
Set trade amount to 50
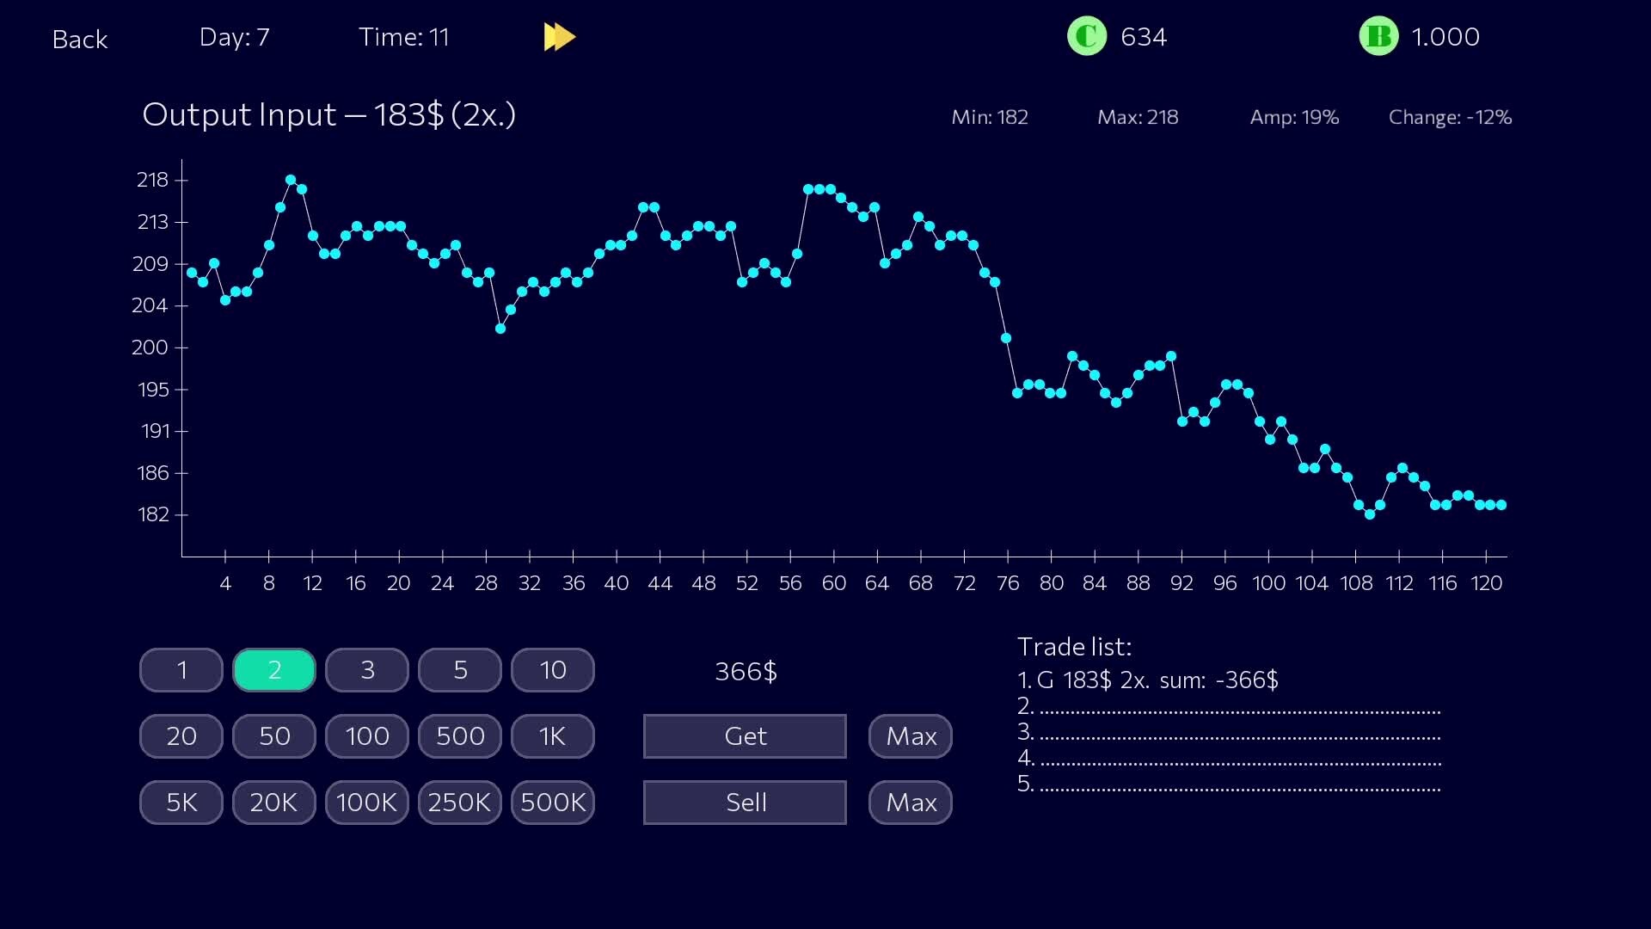274,736
